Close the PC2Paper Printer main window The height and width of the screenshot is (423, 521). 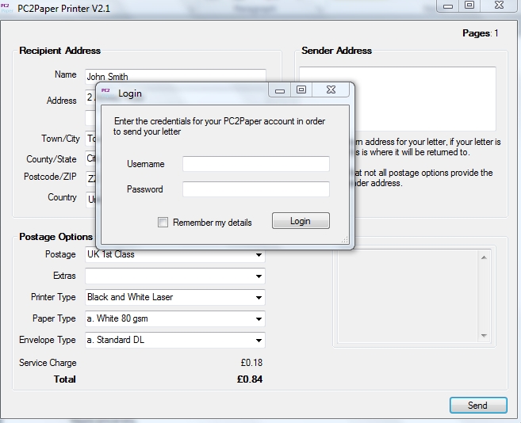(499, 5)
